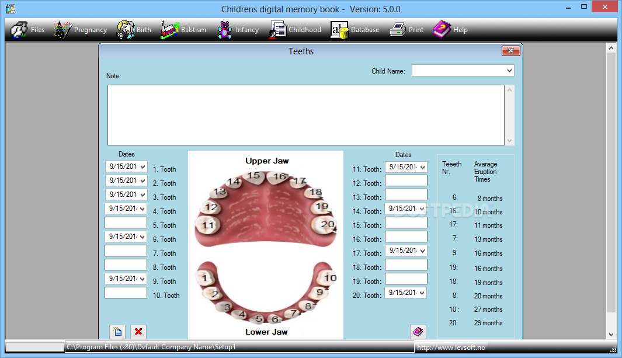The image size is (622, 358).
Task: Click the Note scrollbar up arrow
Action: pos(510,90)
